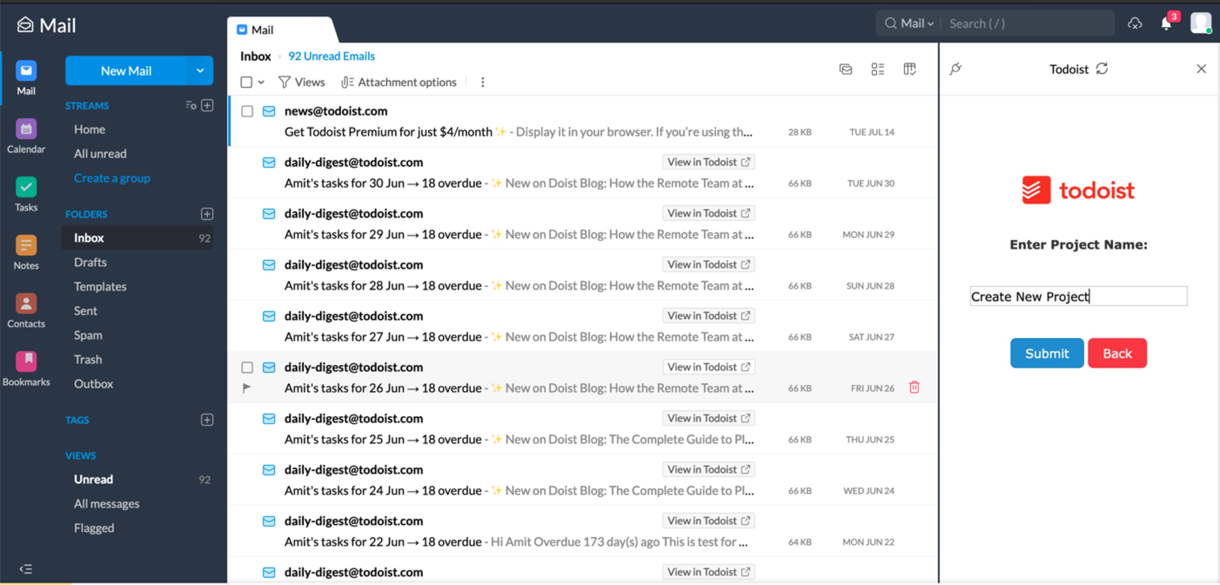Open the column reading pane layout icon
The image size is (1220, 585).
click(909, 69)
